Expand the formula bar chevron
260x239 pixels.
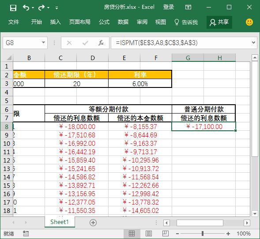coord(253,43)
